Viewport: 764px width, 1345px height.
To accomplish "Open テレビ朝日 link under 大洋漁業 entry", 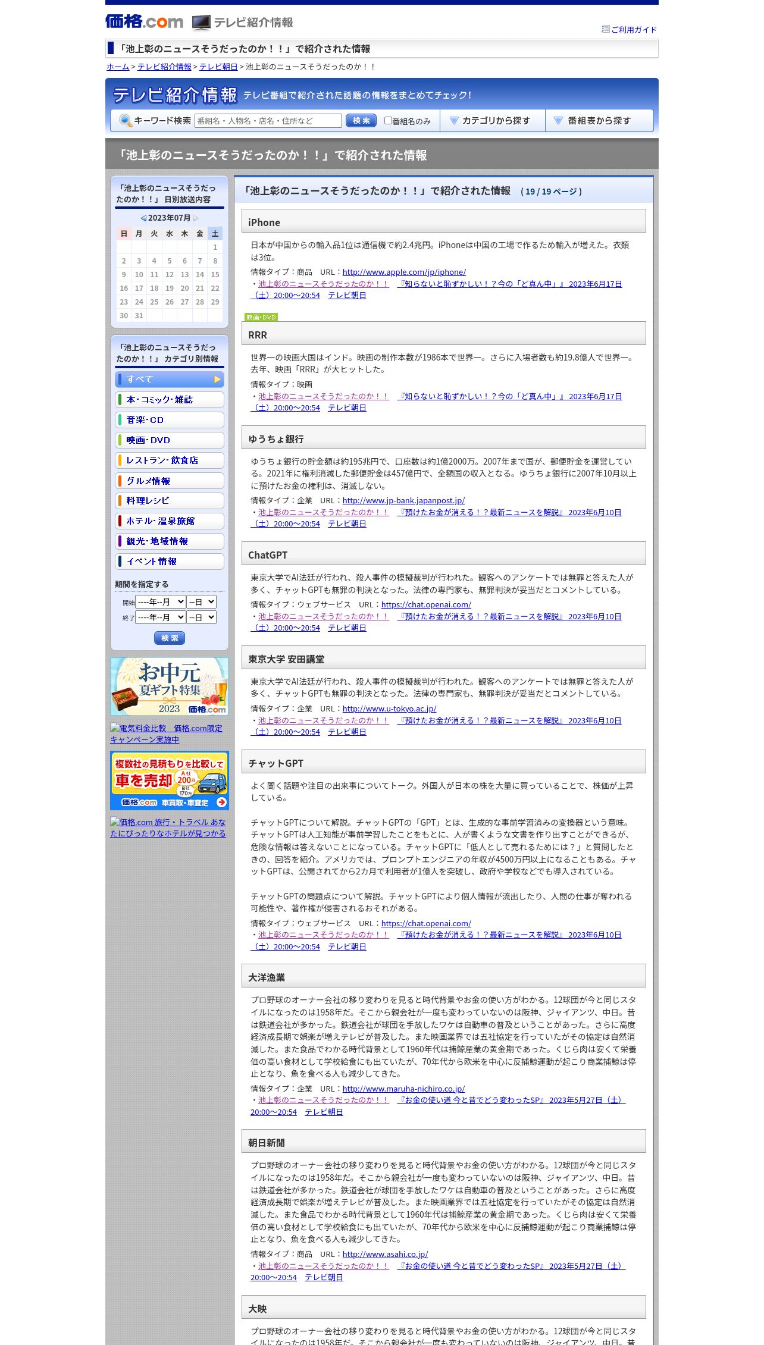I will (324, 1112).
